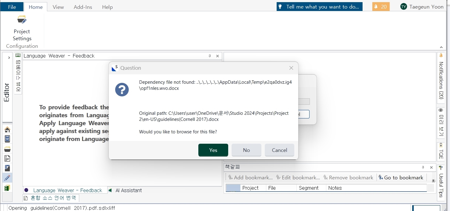Switch to the Home ribbon tab
Viewport: 450px width, 211px height.
(36, 7)
